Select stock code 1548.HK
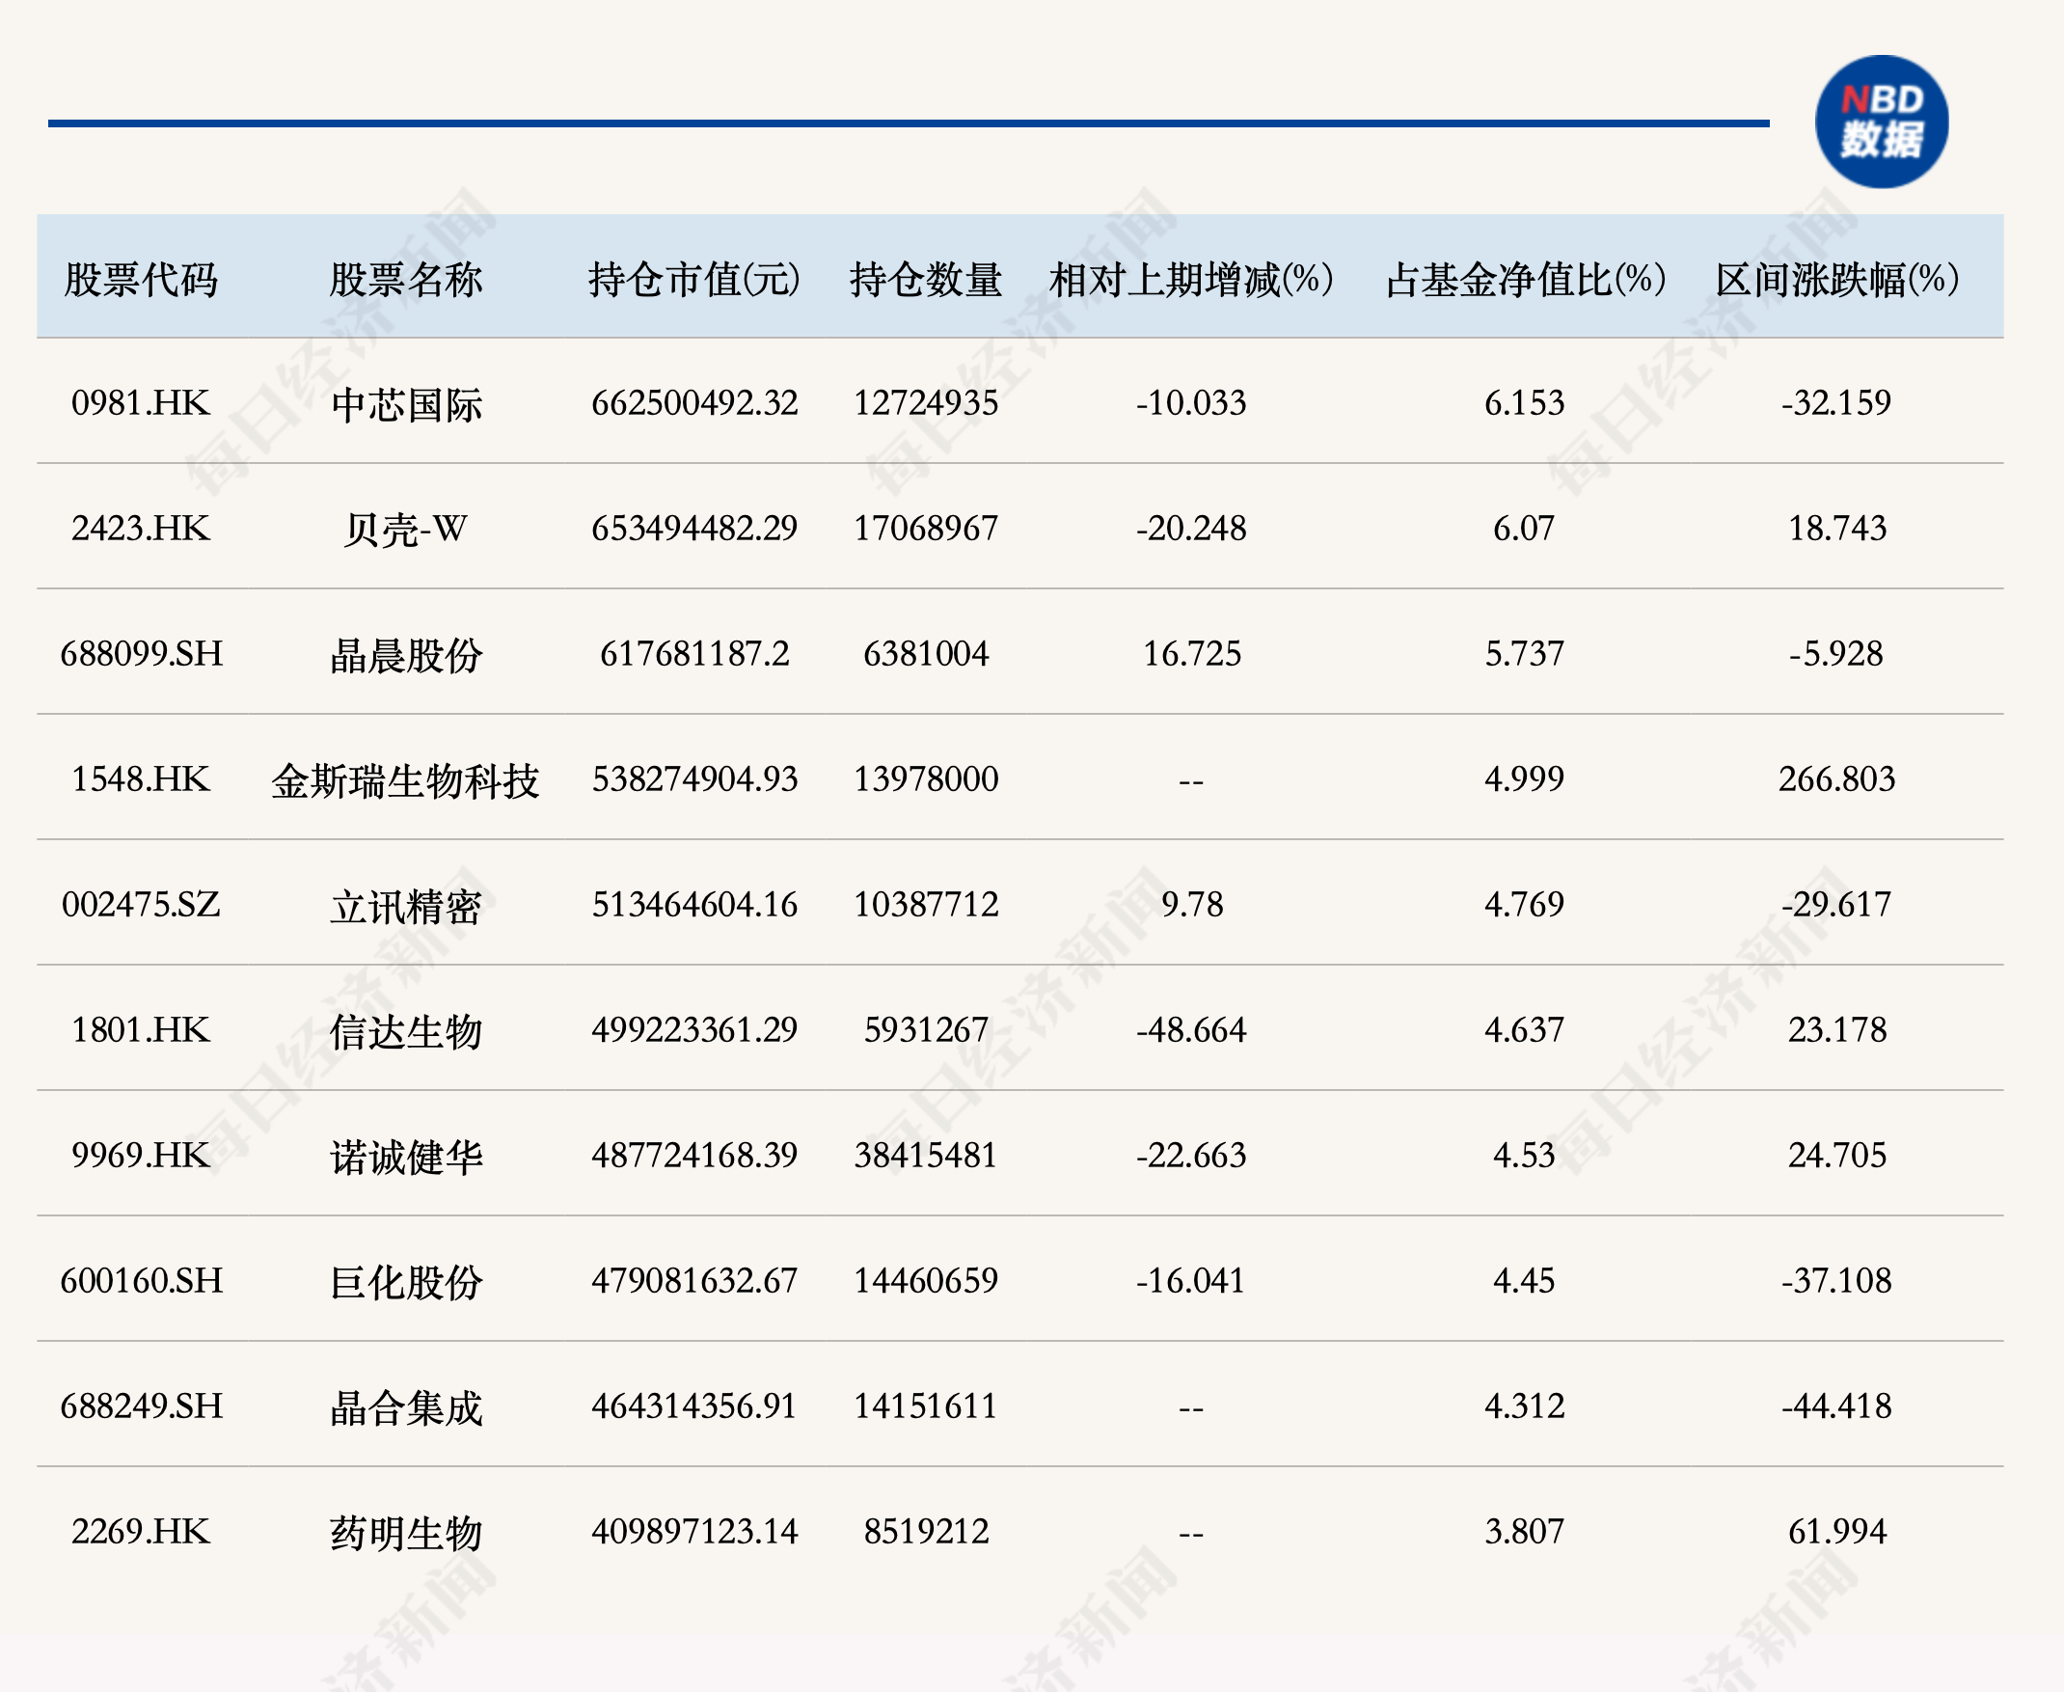This screenshot has width=2064, height=1692. [x=142, y=778]
